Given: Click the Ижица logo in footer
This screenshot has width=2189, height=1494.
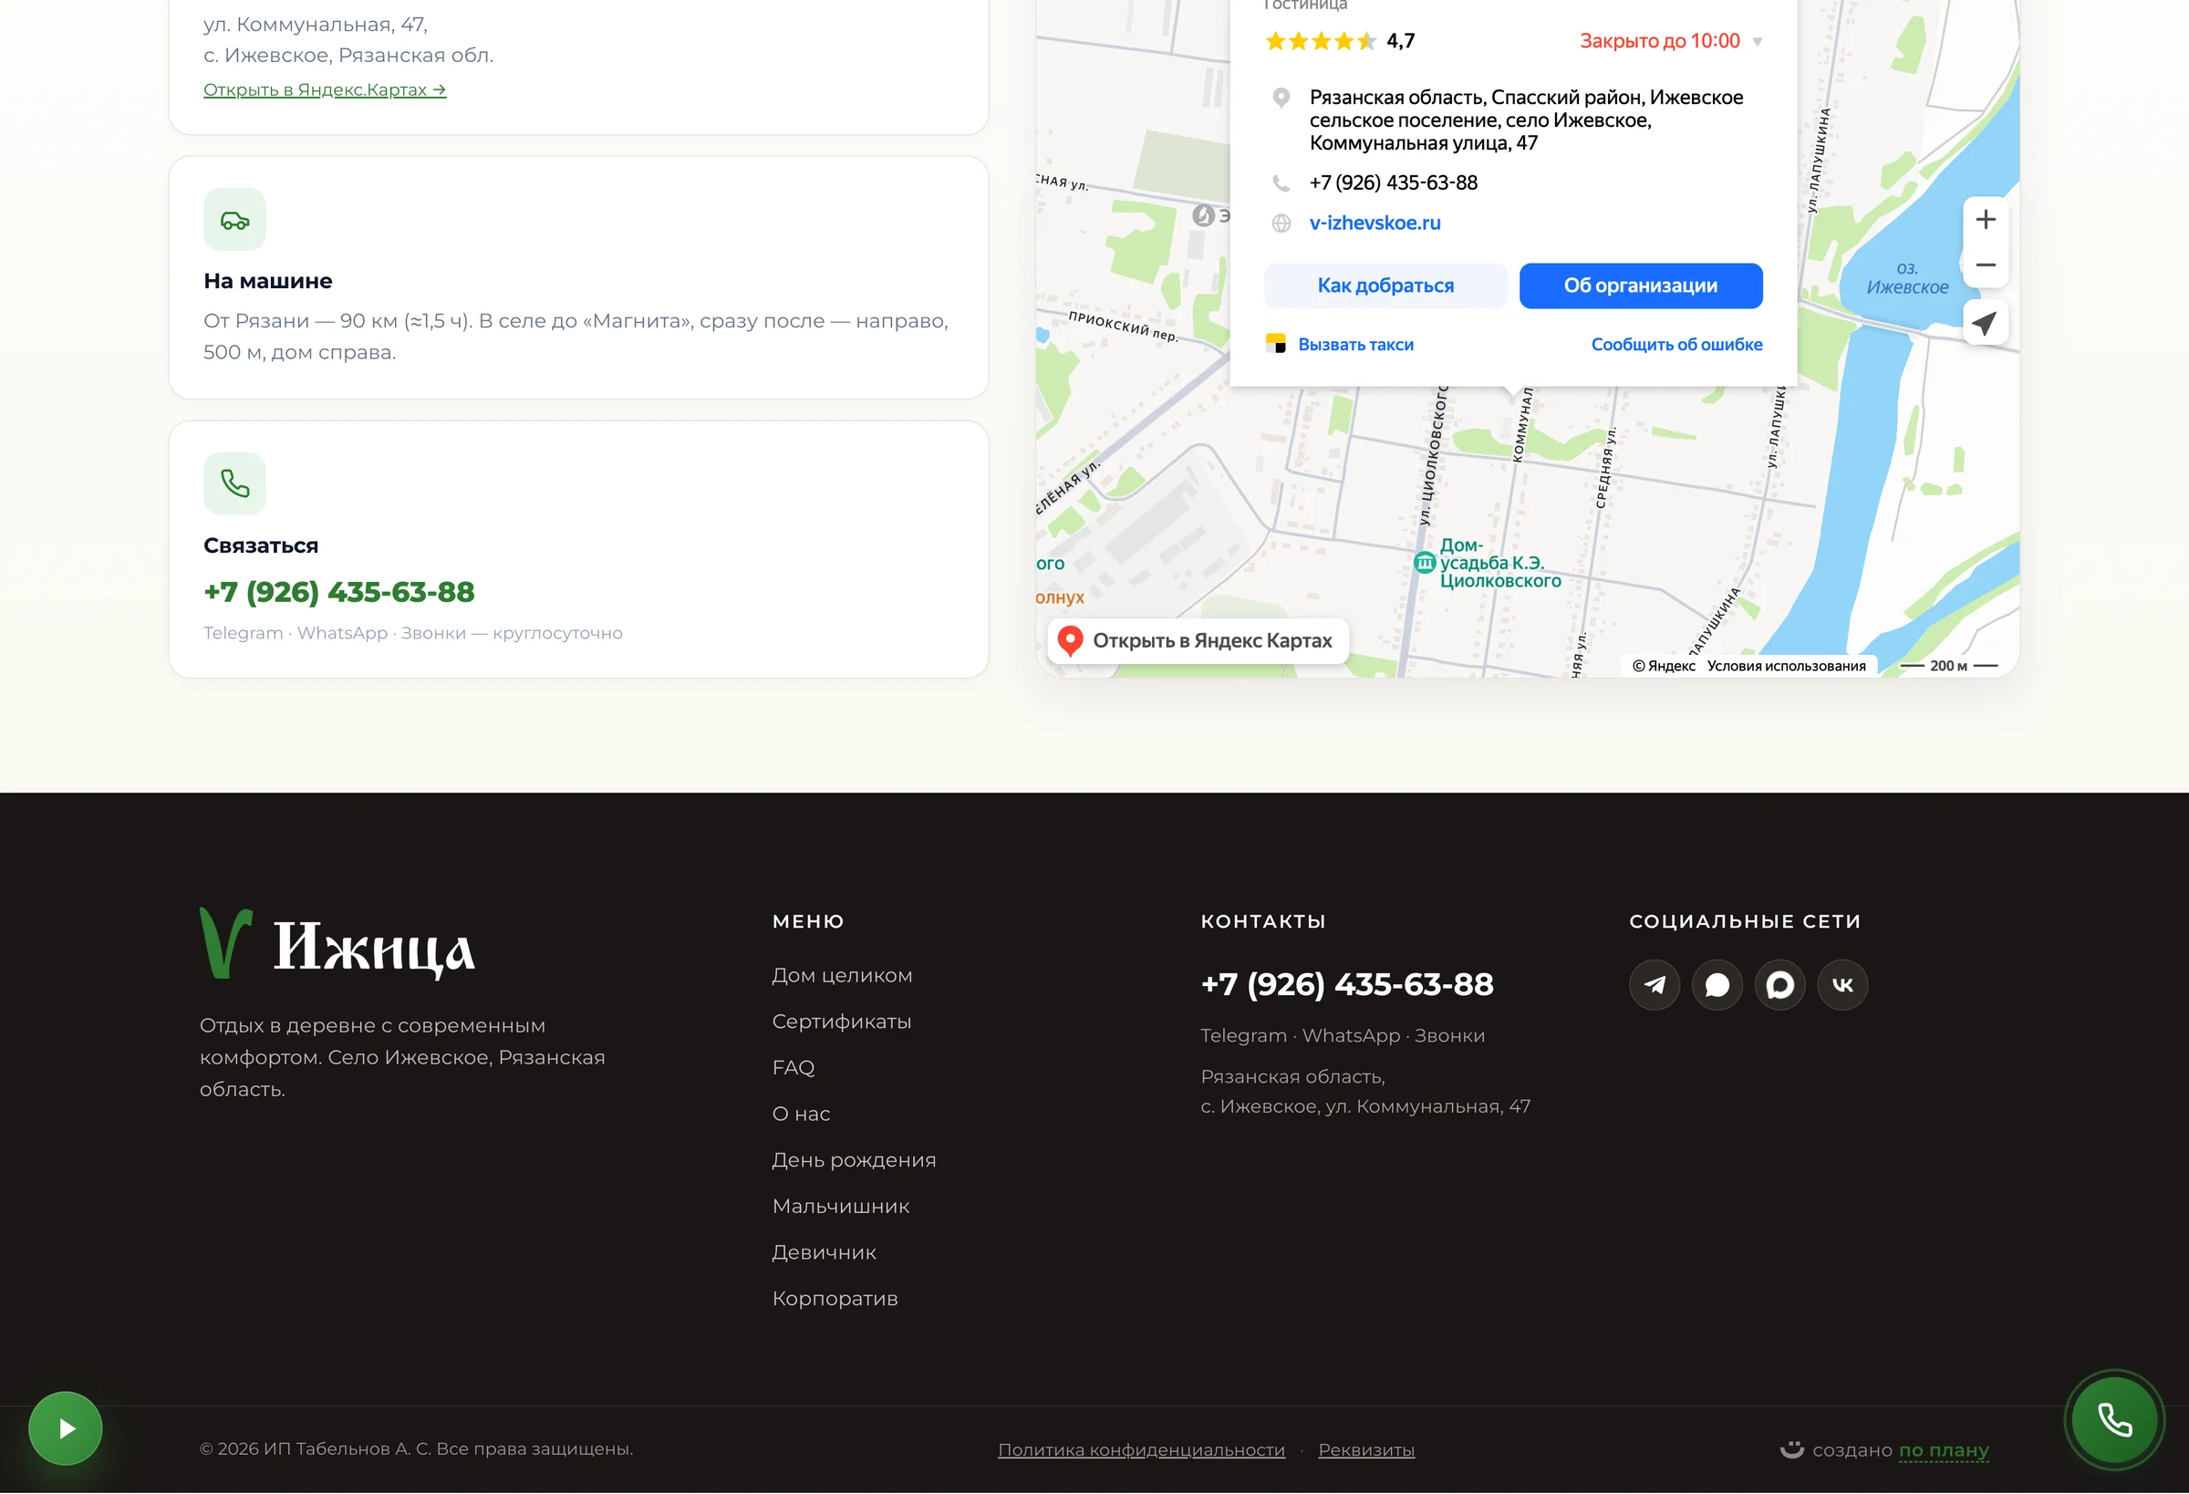Looking at the screenshot, I should point(337,944).
